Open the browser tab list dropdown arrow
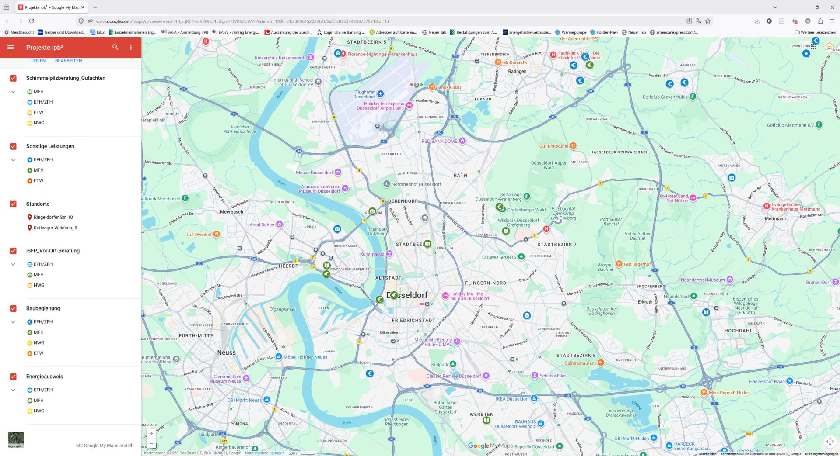This screenshot has width=840, height=456. [775, 7]
